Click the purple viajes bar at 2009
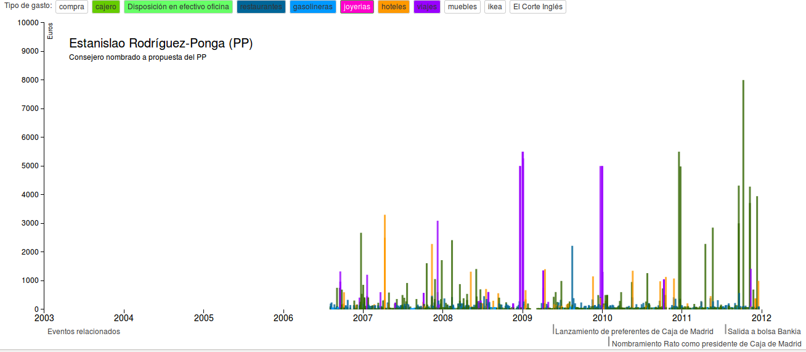Image resolution: width=806 pixels, height=352 pixels. tap(523, 234)
